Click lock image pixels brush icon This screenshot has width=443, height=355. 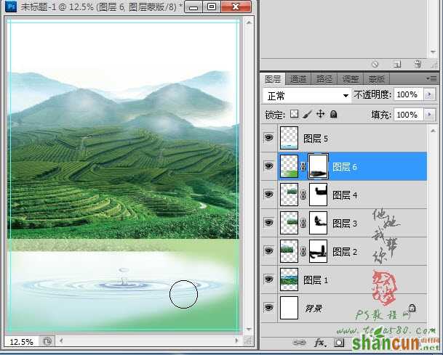coord(308,114)
